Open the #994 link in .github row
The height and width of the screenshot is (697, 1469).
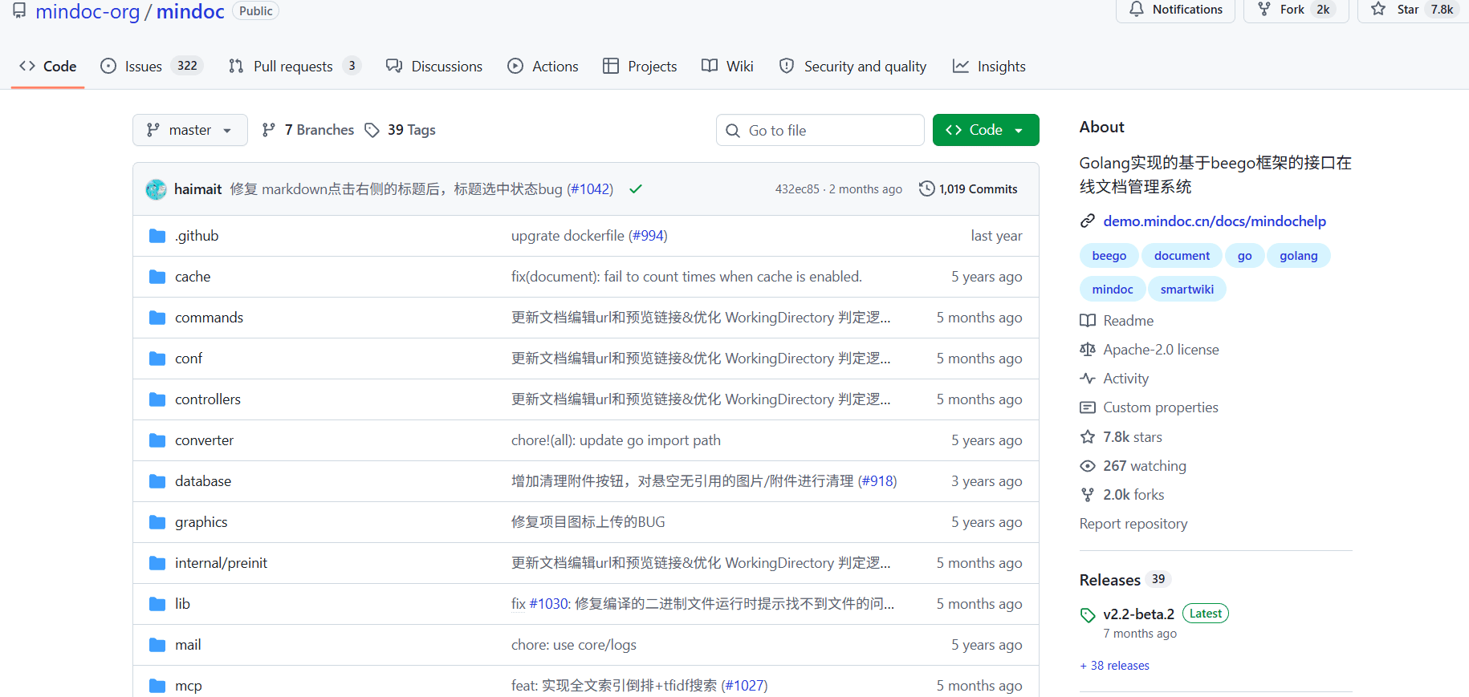click(x=647, y=236)
